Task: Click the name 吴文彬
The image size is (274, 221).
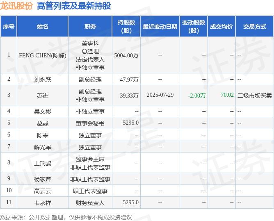Action: pos(43,112)
